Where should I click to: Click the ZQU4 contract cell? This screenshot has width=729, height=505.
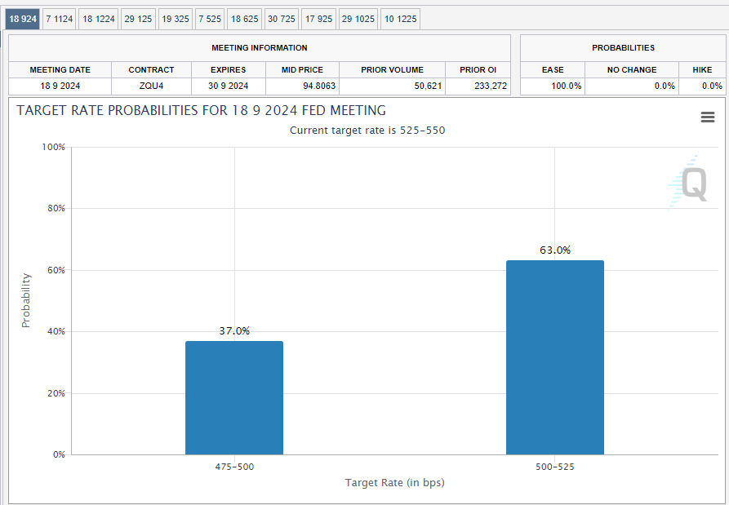pos(151,86)
